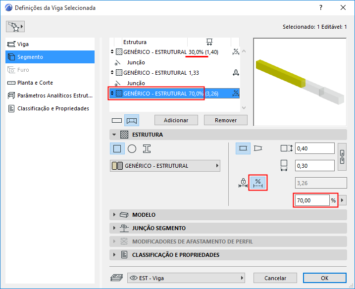Screen dimensions: 355x289
Task: Open Parâmetros Analíticos Estruturais page
Action: click(50, 96)
